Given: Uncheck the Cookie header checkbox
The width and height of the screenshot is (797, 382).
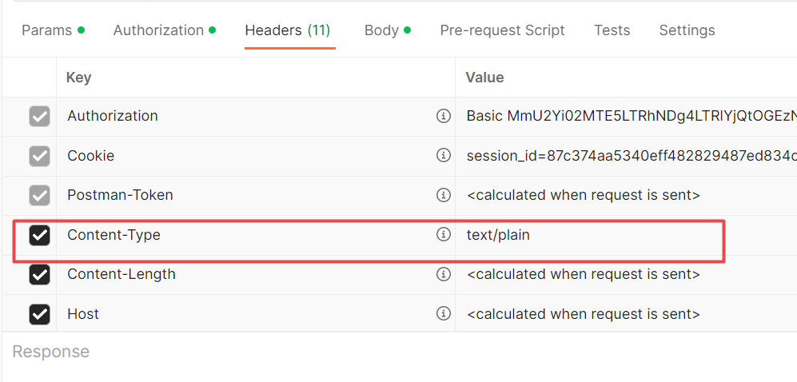Looking at the screenshot, I should point(39,156).
